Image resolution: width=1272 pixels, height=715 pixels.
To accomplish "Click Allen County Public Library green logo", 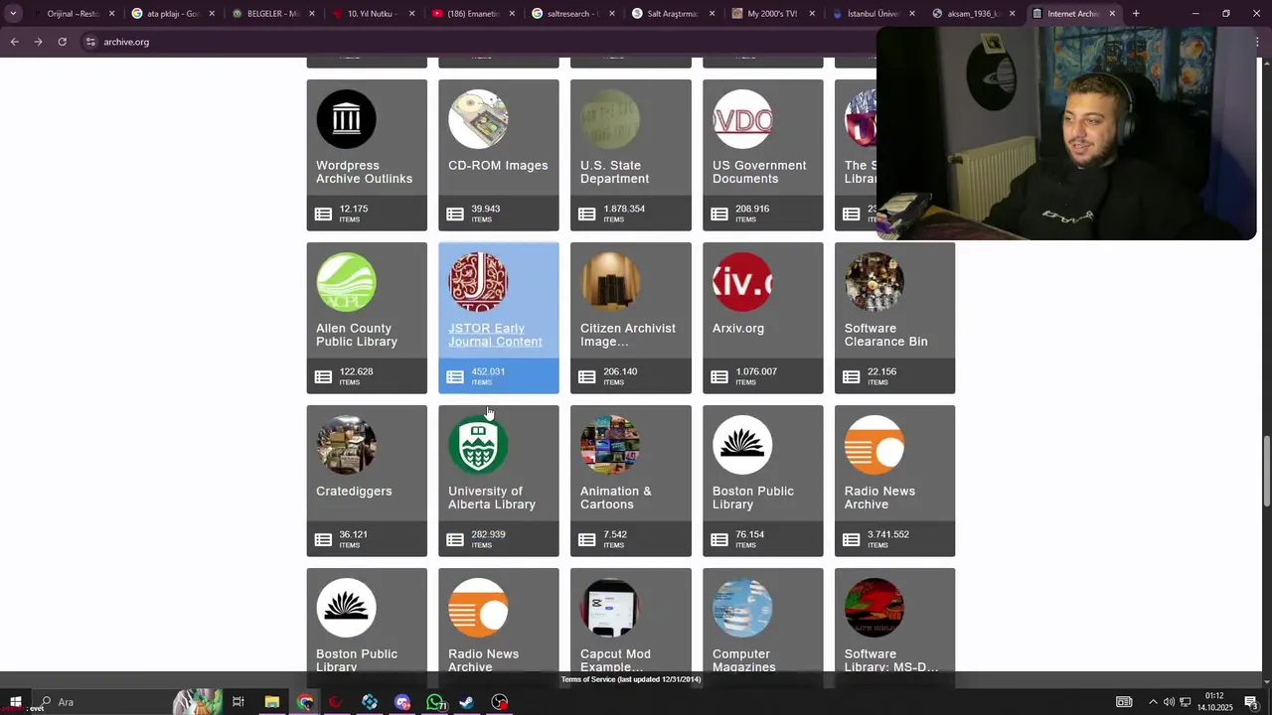I will pos(346,282).
